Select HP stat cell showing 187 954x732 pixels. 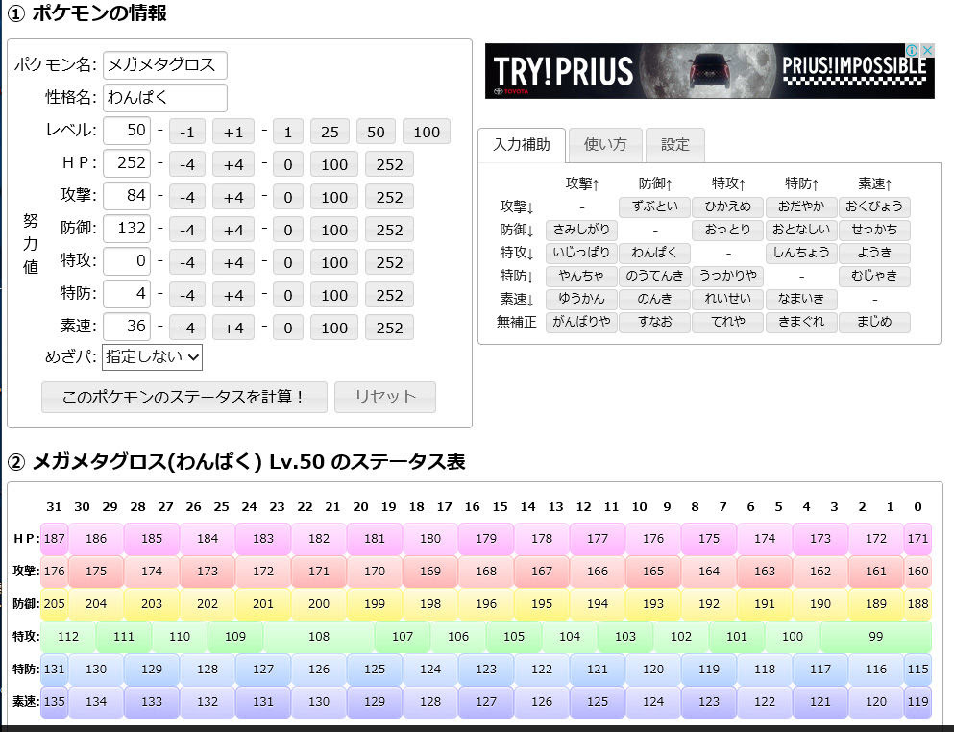tap(54, 539)
